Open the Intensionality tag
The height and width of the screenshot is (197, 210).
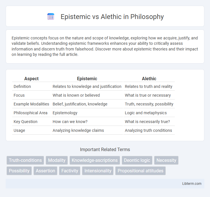(x=98, y=171)
